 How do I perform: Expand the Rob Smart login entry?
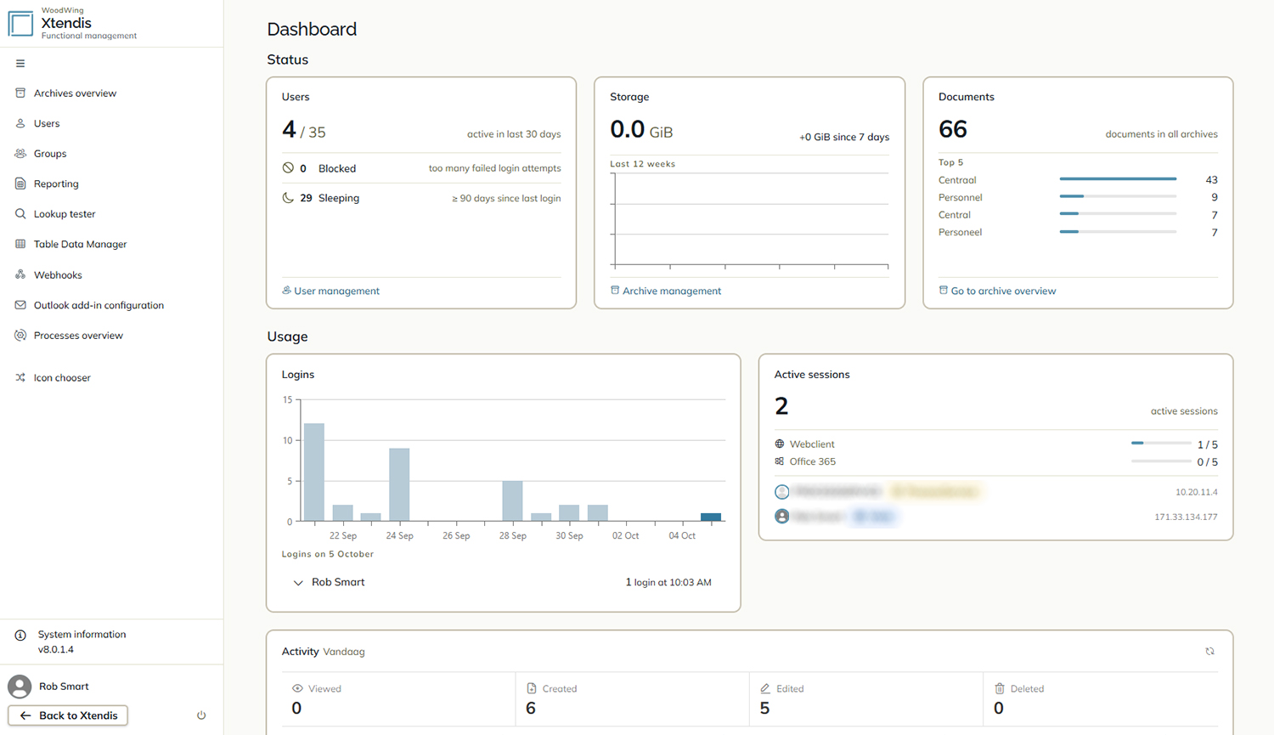pyautogui.click(x=298, y=583)
